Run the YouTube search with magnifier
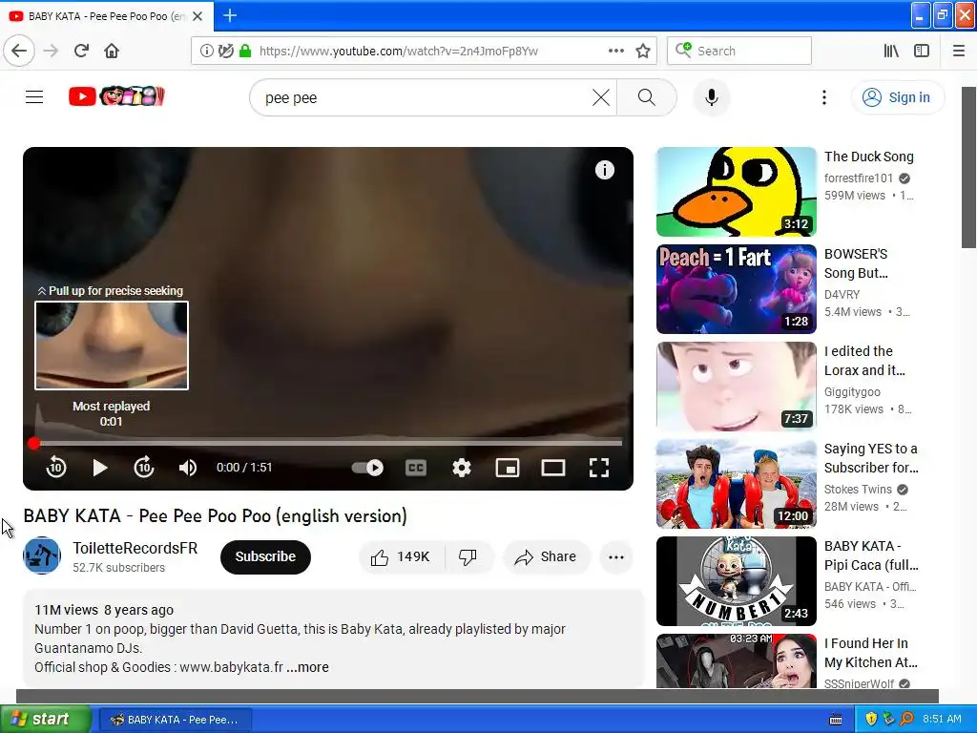 click(x=647, y=97)
